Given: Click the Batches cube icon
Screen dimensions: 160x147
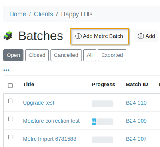Looking at the screenshot, I should point(8,36).
